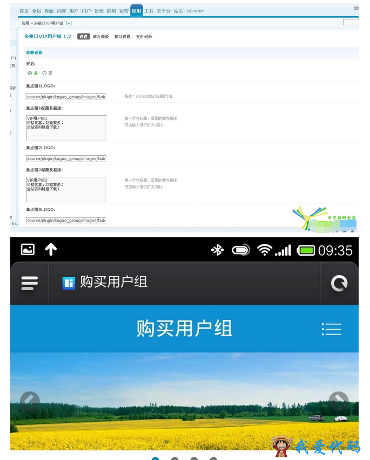370x460 pixels.
Task: Click the 焦点图3LOGO path input field
Action: (x=66, y=221)
